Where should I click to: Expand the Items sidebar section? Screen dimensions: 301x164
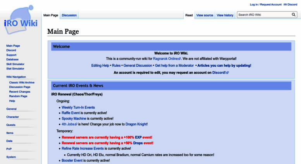(x=10, y=133)
